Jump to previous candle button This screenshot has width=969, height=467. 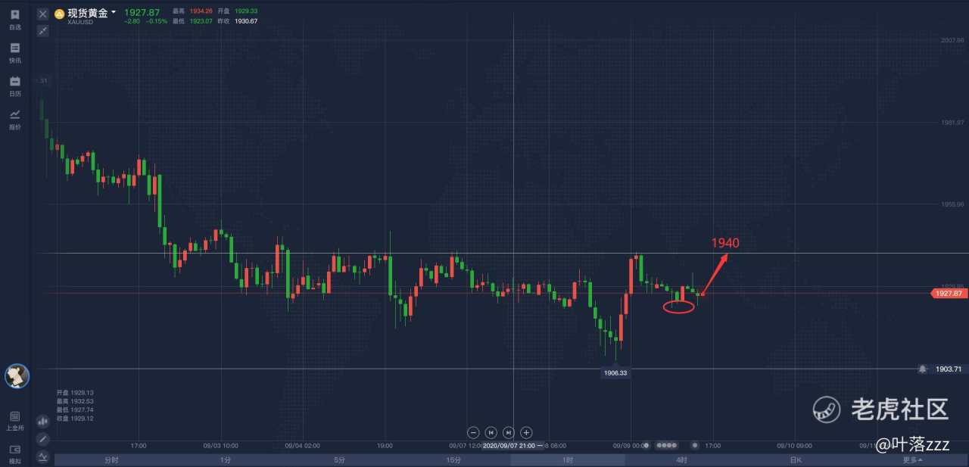[x=491, y=432]
